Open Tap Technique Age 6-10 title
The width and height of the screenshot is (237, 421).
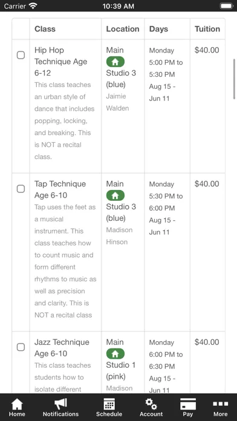click(x=60, y=189)
